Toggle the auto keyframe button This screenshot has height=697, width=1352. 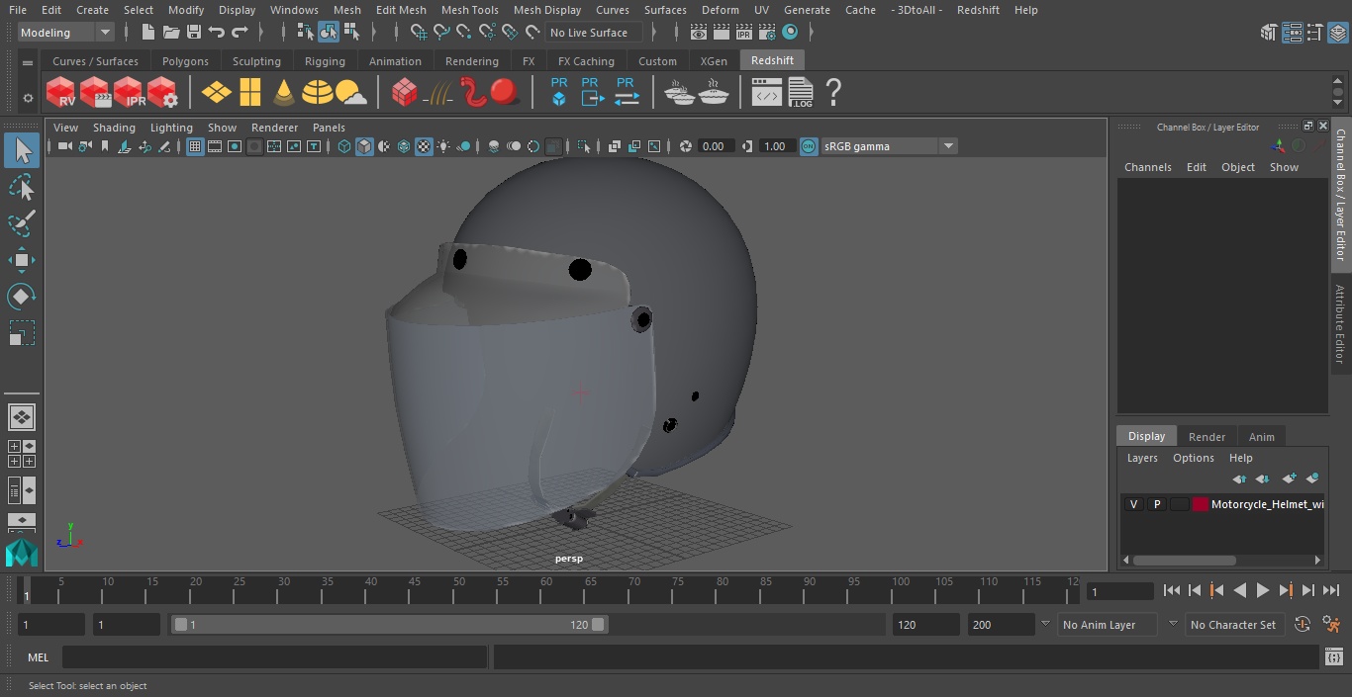point(1303,625)
